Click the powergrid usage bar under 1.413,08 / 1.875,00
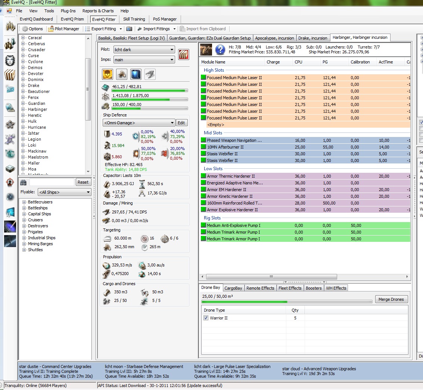Screen dimensions: 423x390 pos(150,100)
